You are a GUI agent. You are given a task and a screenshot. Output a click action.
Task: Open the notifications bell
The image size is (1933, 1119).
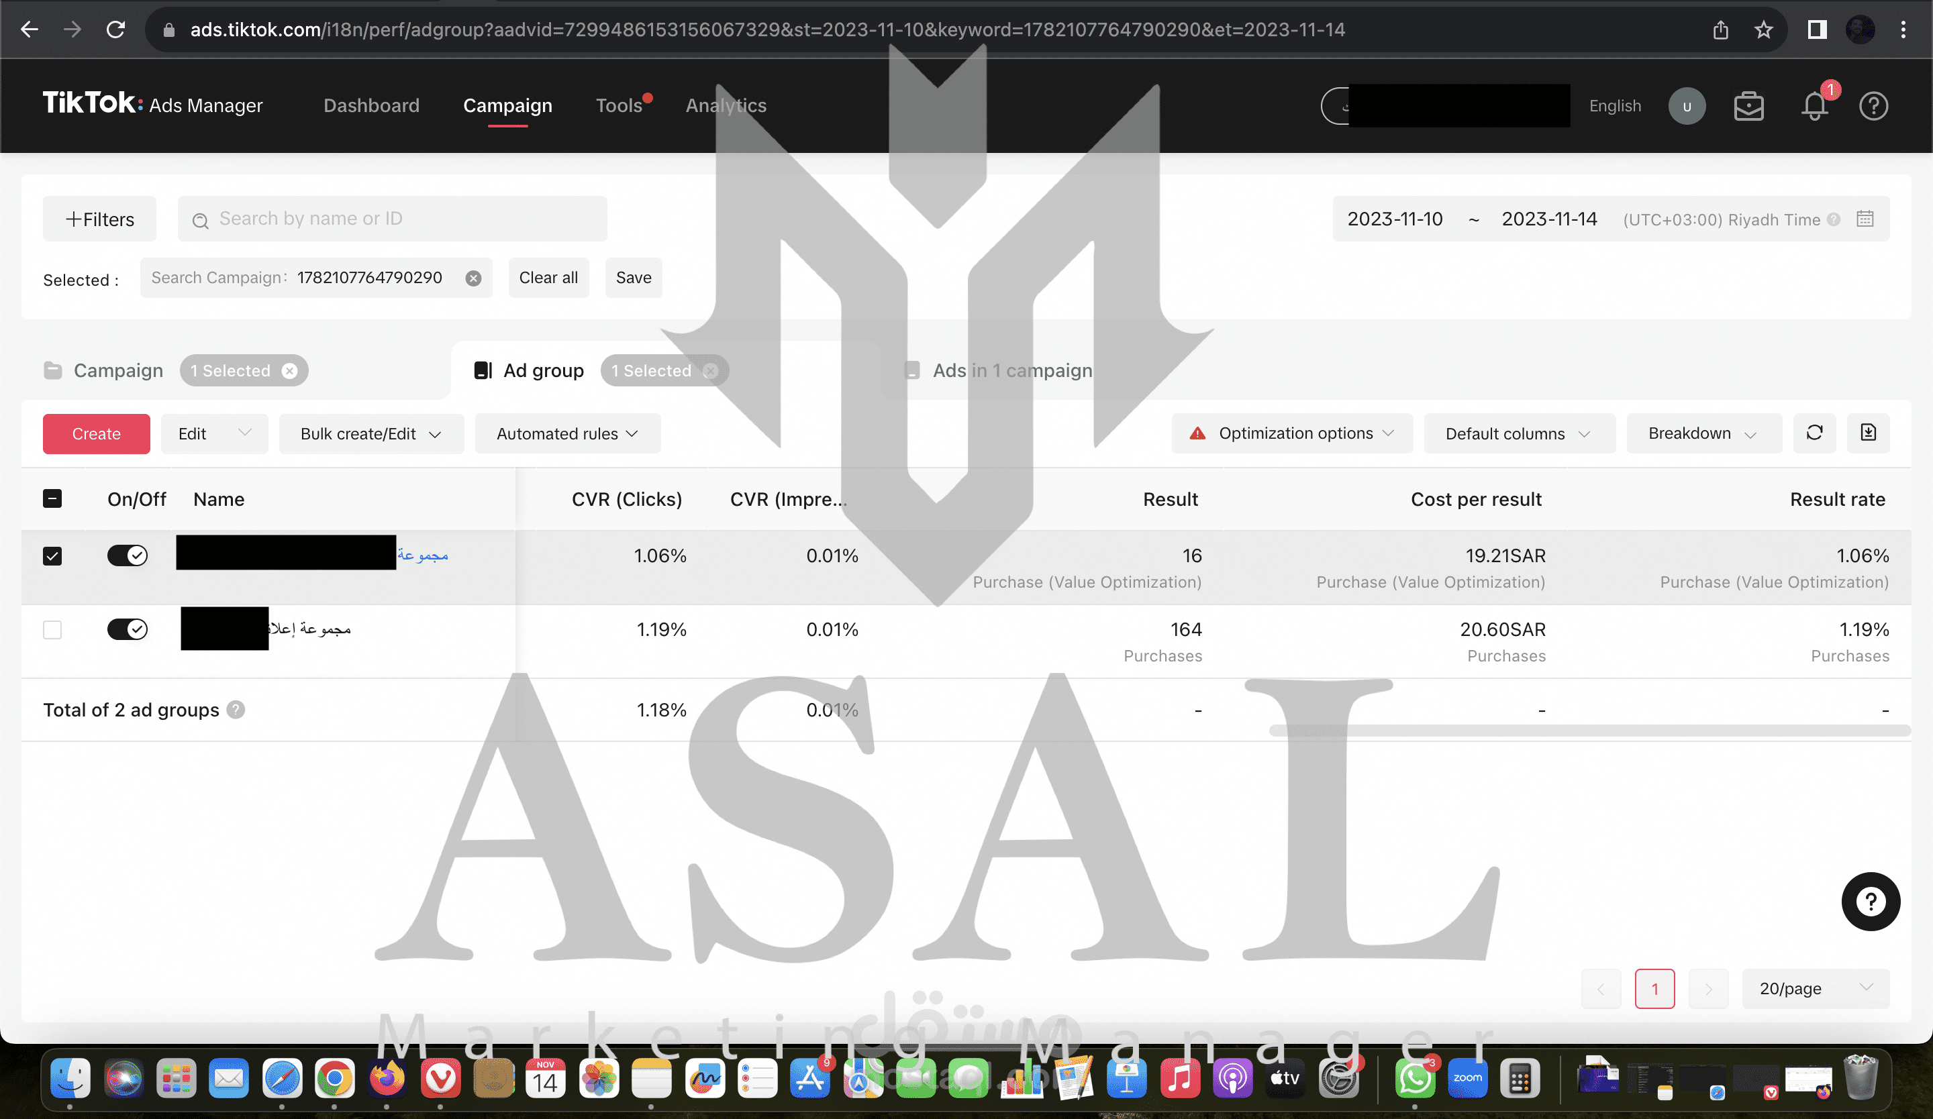coord(1815,106)
